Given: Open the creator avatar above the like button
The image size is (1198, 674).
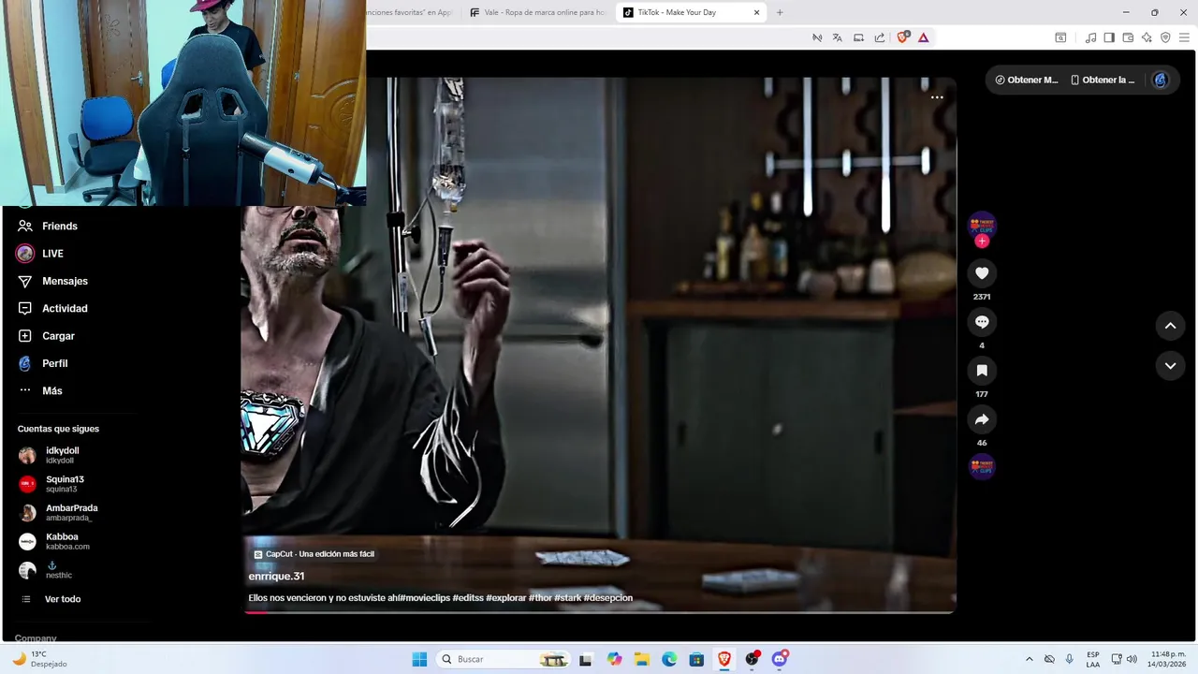Looking at the screenshot, I should click(x=982, y=225).
